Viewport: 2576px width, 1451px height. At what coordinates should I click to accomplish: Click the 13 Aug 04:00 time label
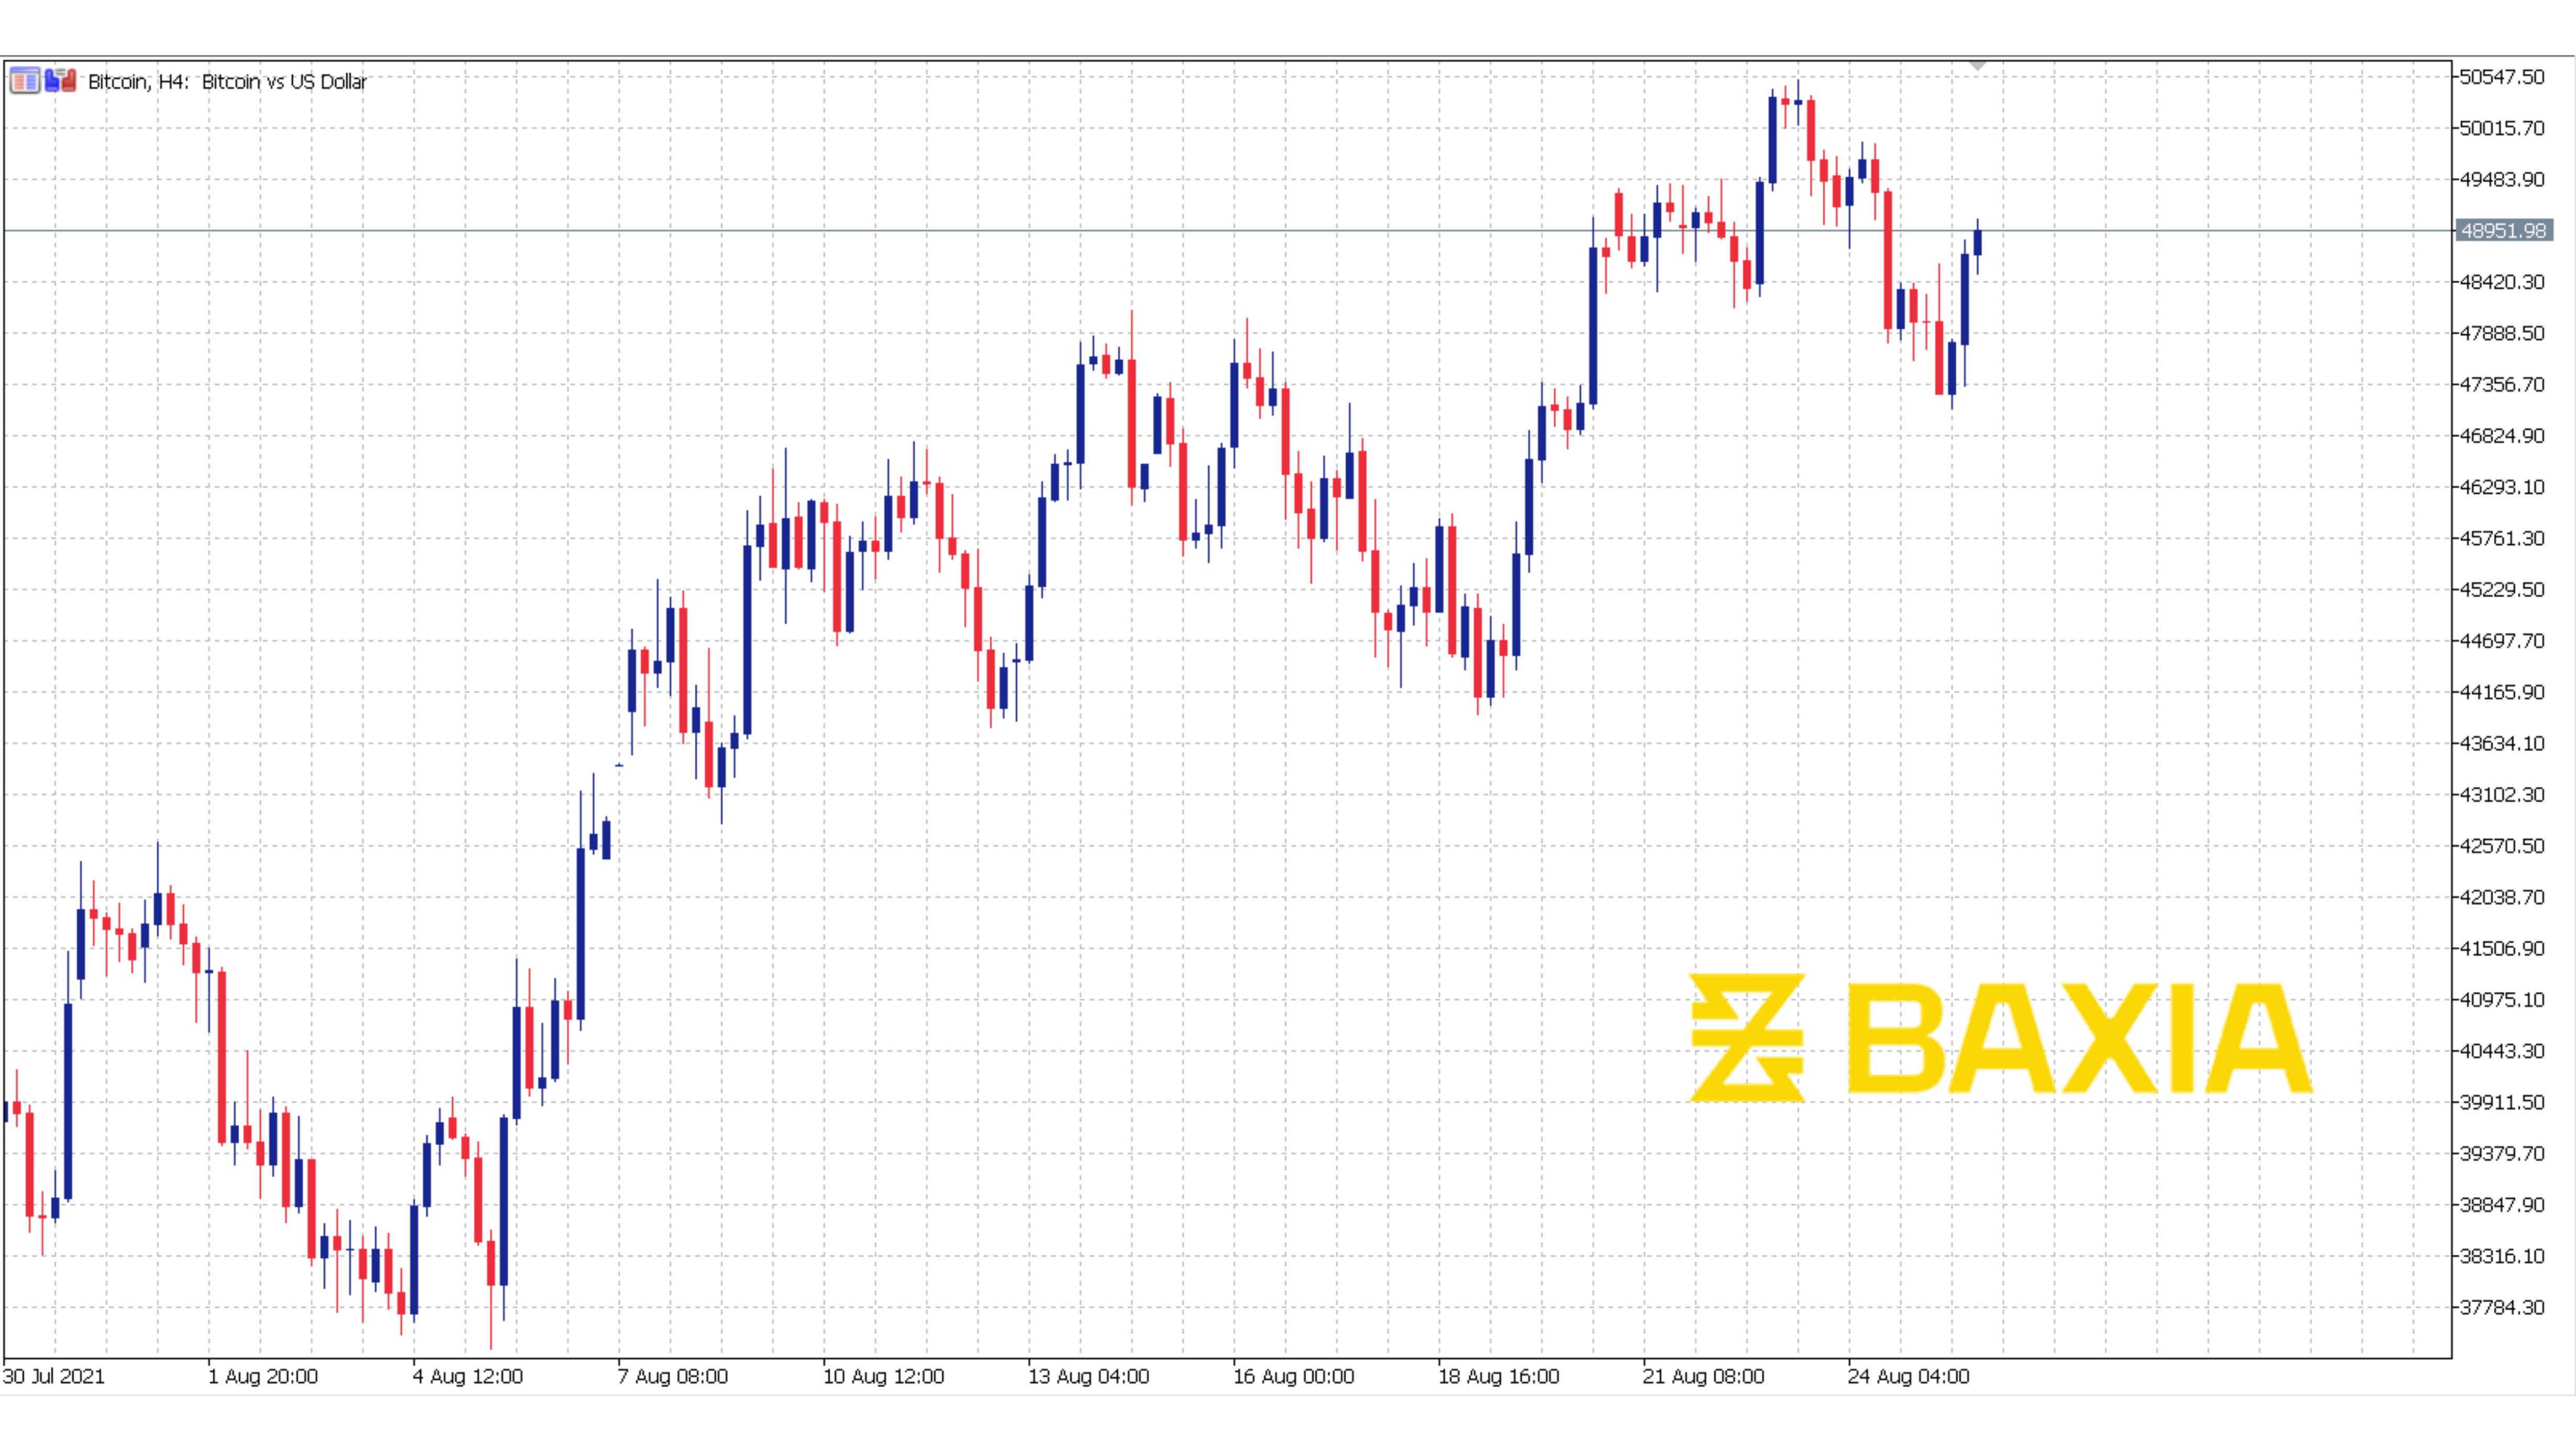[1089, 1376]
